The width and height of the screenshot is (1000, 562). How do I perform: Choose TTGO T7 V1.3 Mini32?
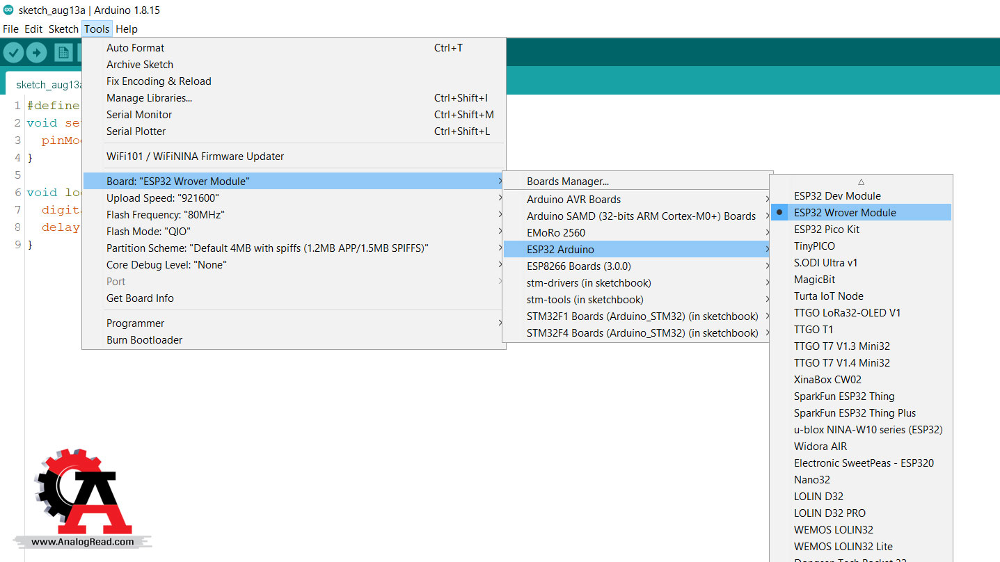pyautogui.click(x=861, y=346)
